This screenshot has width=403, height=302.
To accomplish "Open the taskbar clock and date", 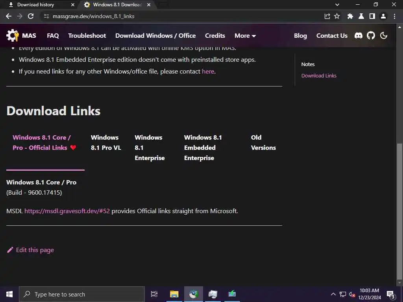I will point(369,294).
